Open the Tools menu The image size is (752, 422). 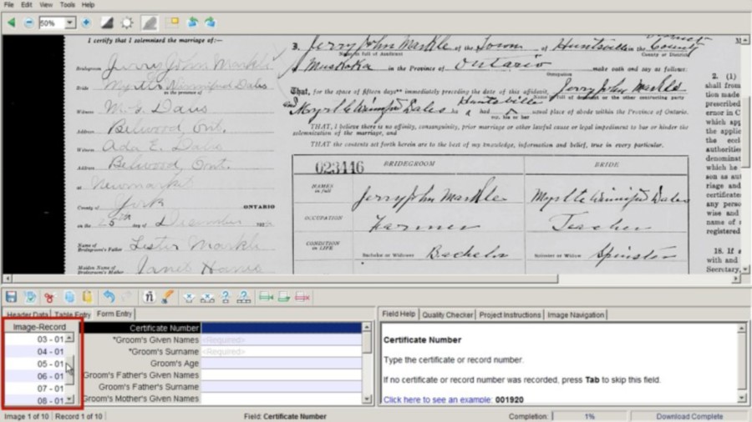[67, 5]
